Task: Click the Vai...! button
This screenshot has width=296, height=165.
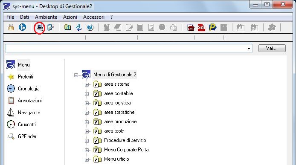Action: pyautogui.click(x=272, y=48)
